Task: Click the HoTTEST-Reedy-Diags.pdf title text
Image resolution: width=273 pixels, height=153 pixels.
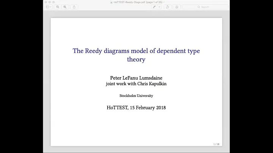Action: (129, 2)
